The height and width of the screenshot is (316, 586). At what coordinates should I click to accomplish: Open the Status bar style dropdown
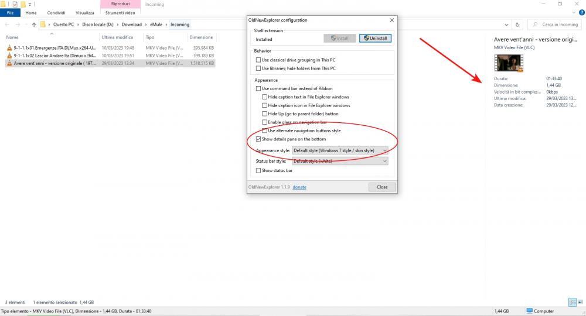coord(340,161)
